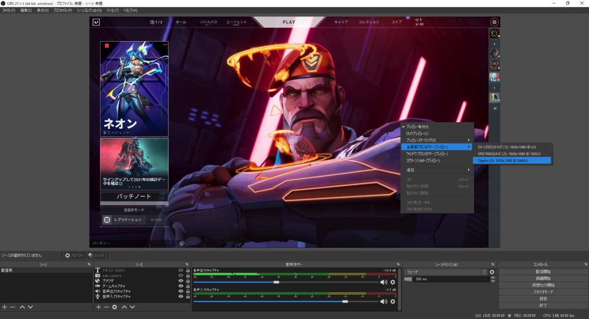The height and width of the screenshot is (319, 589).
Task: Open フェード transition dropdown
Action: [446, 272]
